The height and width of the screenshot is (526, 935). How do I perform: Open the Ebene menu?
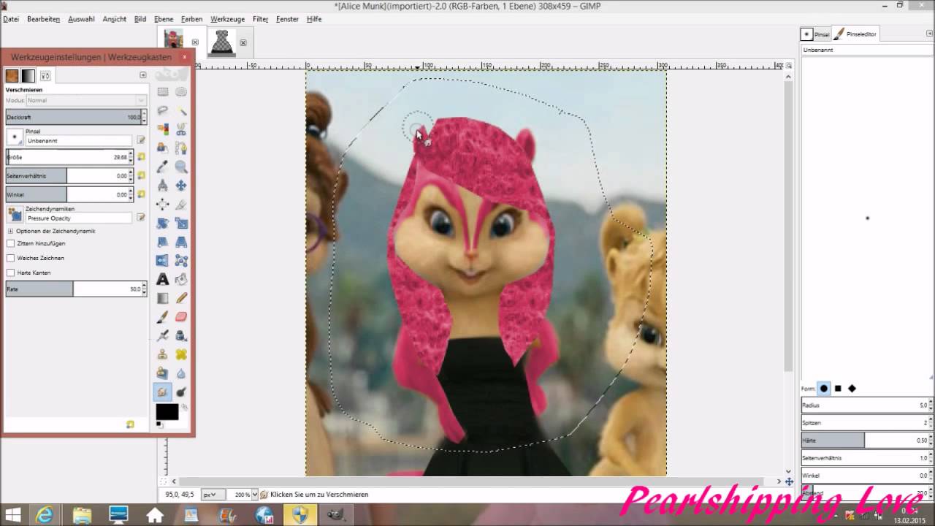[x=164, y=19]
